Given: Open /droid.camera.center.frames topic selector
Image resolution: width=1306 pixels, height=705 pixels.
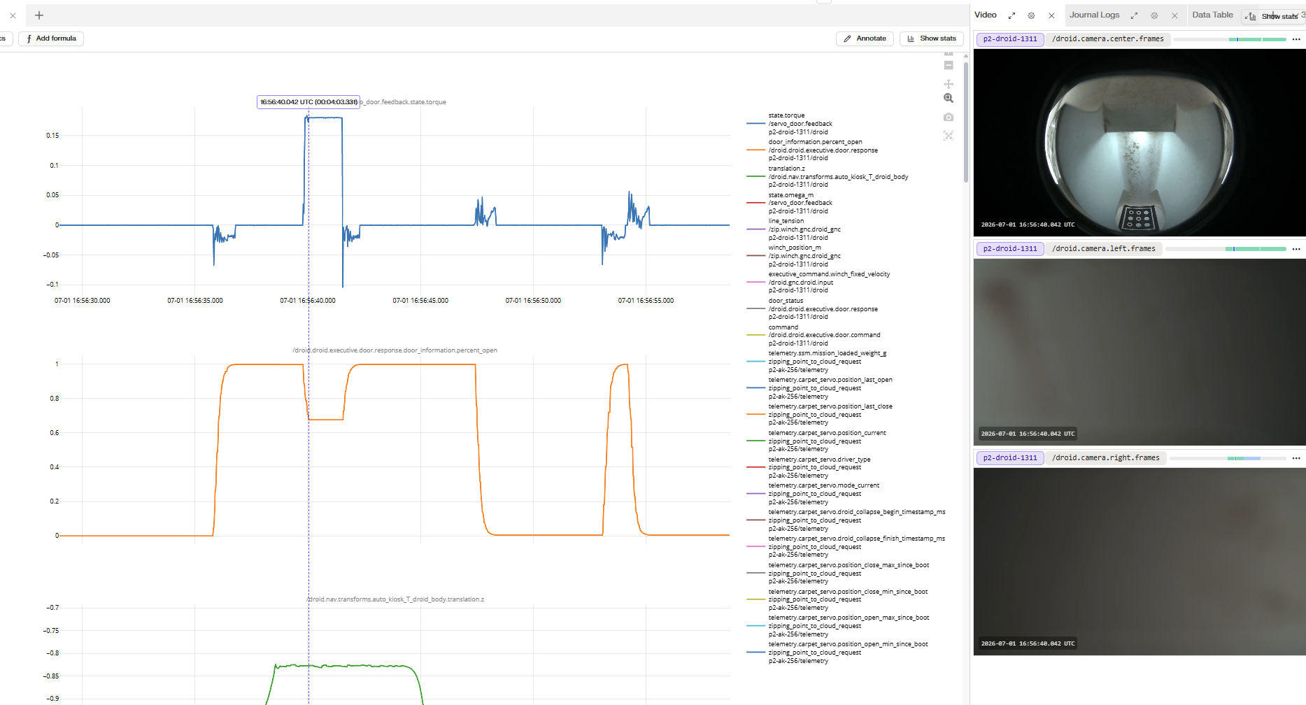Looking at the screenshot, I should pyautogui.click(x=1108, y=39).
